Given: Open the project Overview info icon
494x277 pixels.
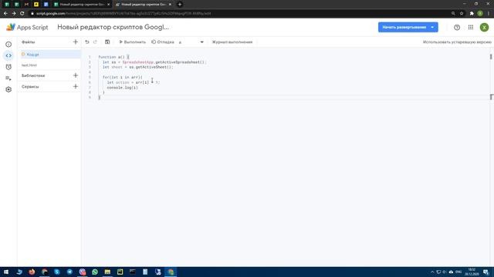Looking at the screenshot, I should (x=8, y=45).
